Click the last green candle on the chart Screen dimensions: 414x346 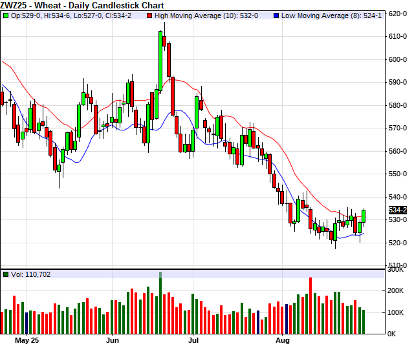364,216
